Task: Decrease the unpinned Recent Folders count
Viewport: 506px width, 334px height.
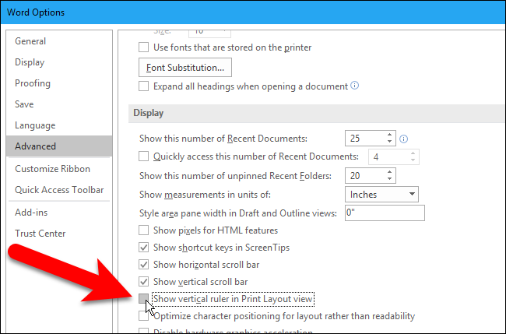Action: coord(389,179)
